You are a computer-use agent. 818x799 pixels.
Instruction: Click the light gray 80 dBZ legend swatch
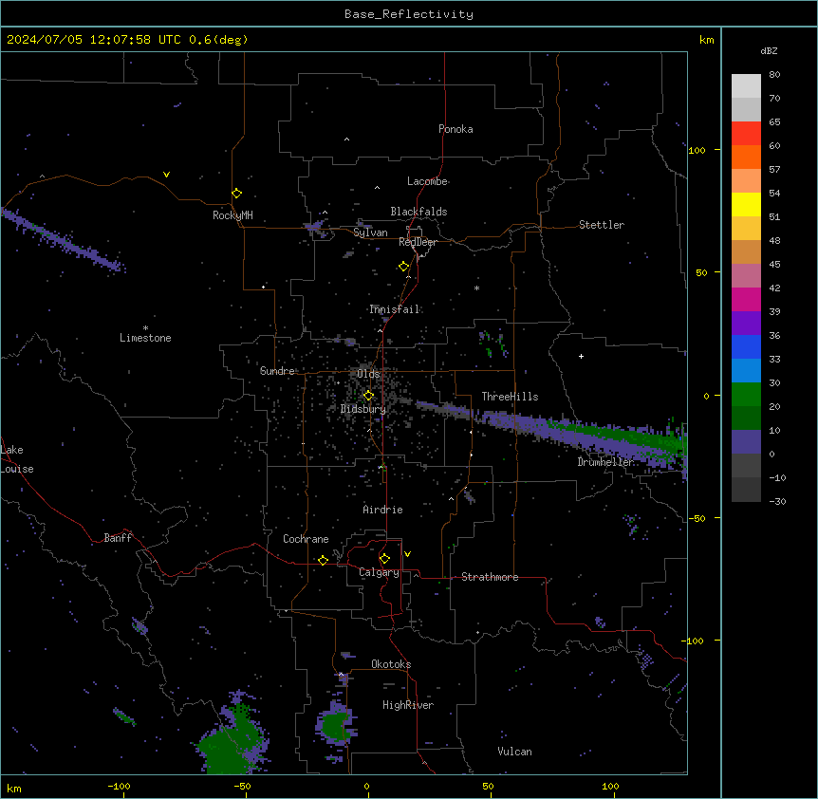[x=746, y=86]
